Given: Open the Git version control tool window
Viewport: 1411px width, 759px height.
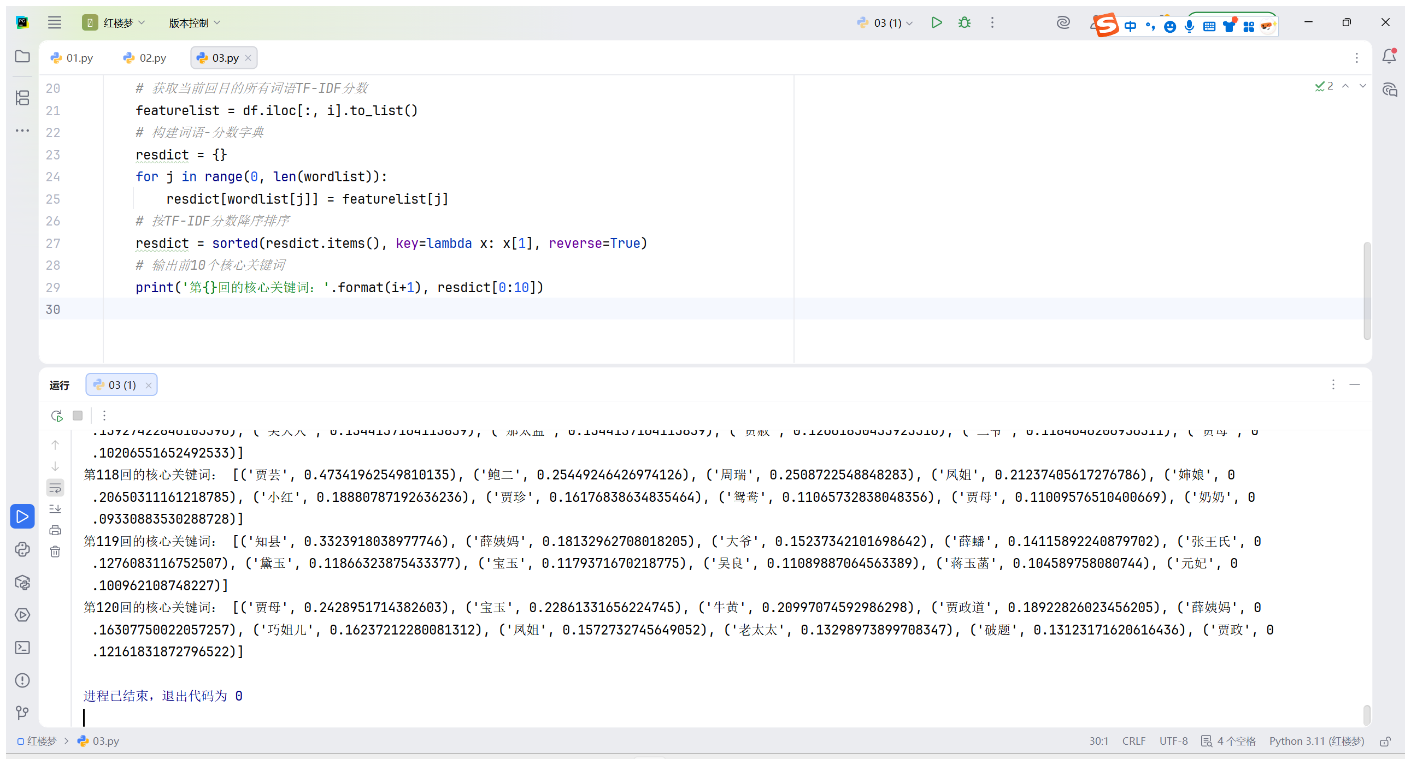Looking at the screenshot, I should 22,713.
